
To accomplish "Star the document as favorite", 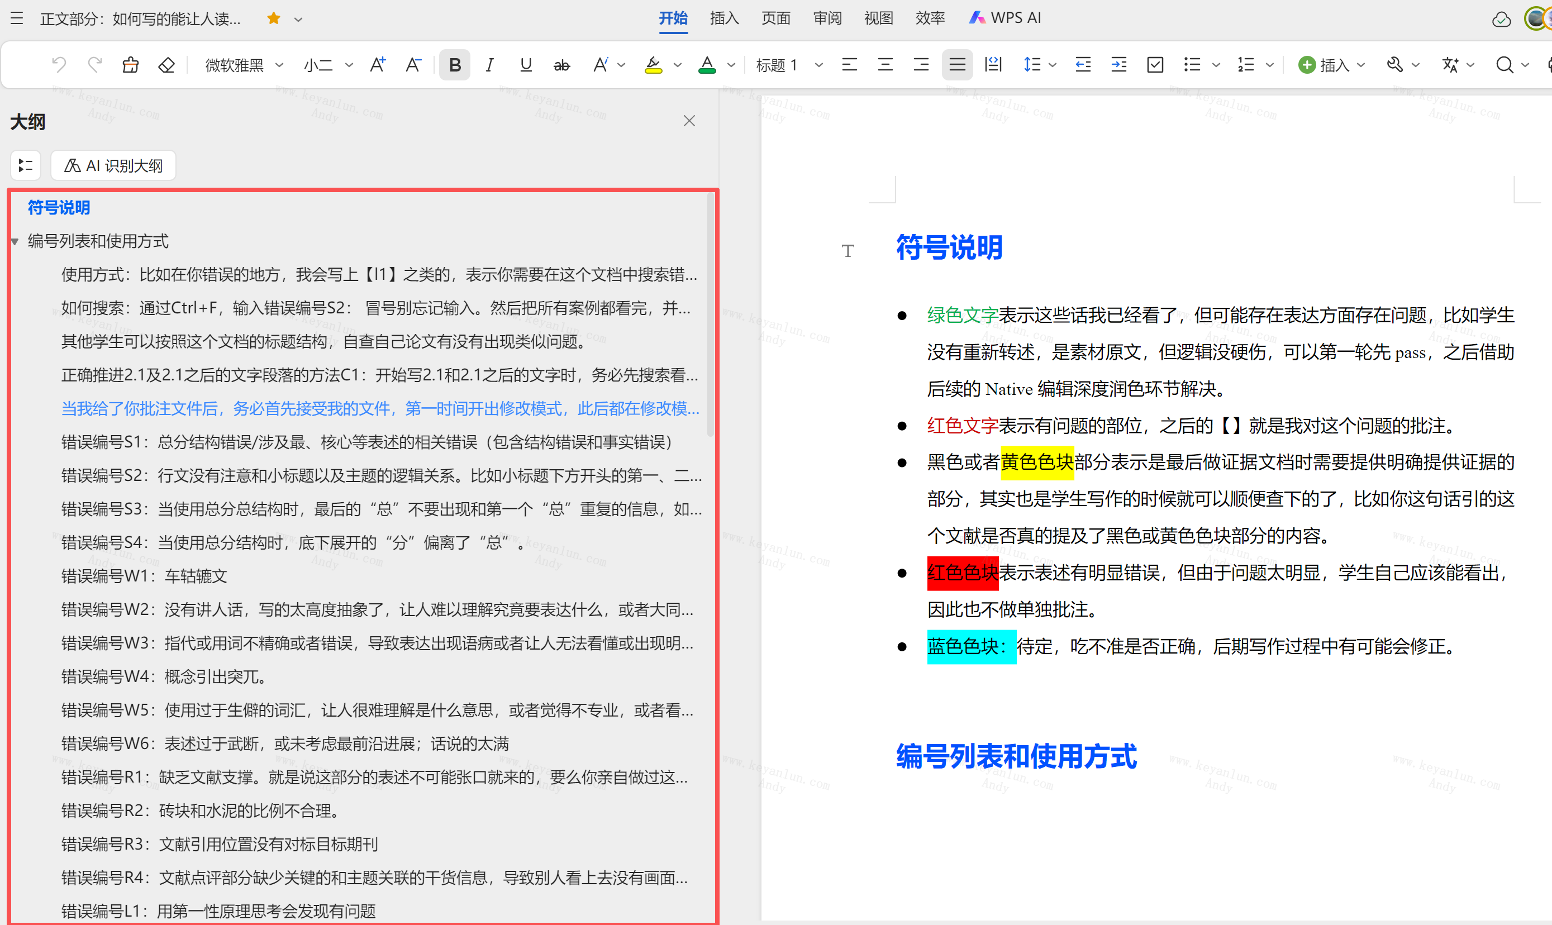I will 274,18.
